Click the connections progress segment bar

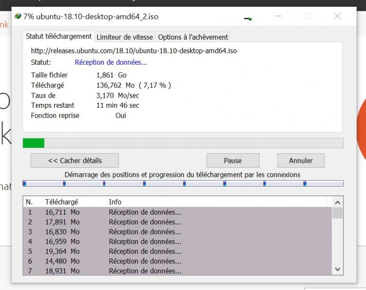coord(183,183)
